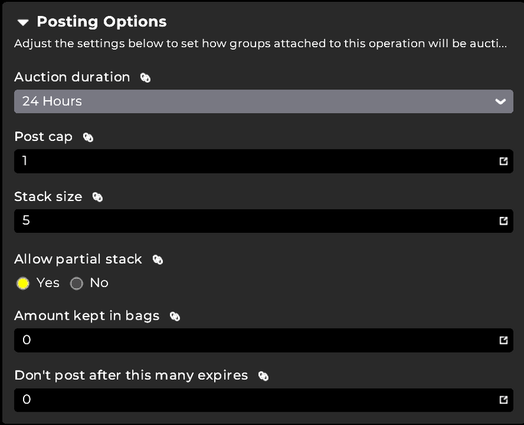Click link icon next to Stack size

click(97, 197)
